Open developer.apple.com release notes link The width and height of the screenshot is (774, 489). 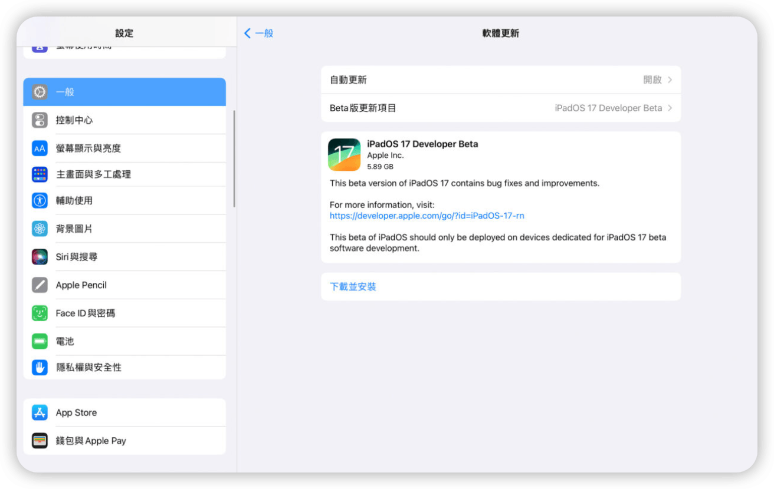click(x=427, y=216)
